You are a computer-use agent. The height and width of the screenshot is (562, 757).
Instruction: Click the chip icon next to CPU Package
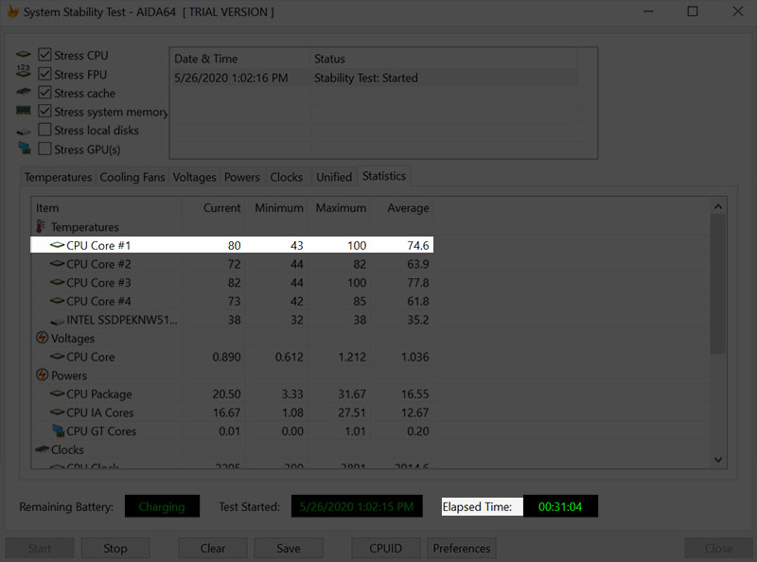click(x=57, y=394)
